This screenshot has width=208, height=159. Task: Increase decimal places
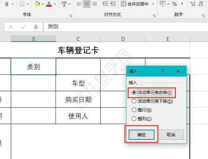pyautogui.click(x=193, y=4)
